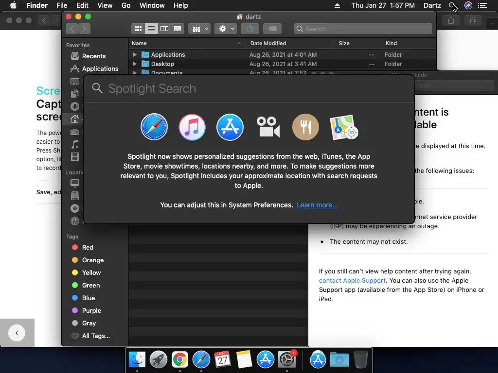Click the Downloads sidebar icon
This screenshot has width=498, height=373.
[74, 106]
